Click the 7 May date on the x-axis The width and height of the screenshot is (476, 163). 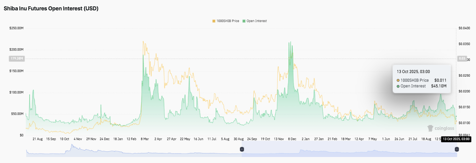tap(373, 139)
